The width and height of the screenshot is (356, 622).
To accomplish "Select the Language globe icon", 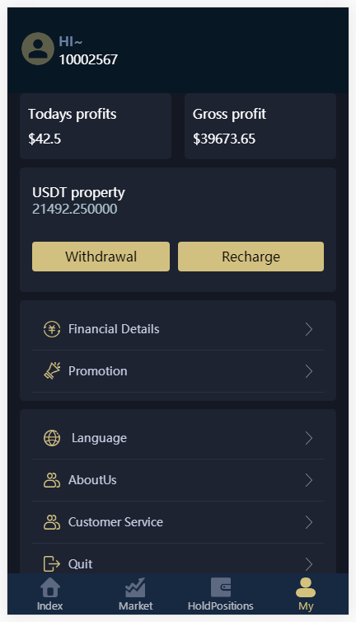I will (52, 438).
